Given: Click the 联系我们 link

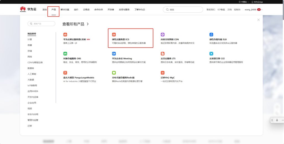Looking at the screenshot, I should (x=211, y=10).
